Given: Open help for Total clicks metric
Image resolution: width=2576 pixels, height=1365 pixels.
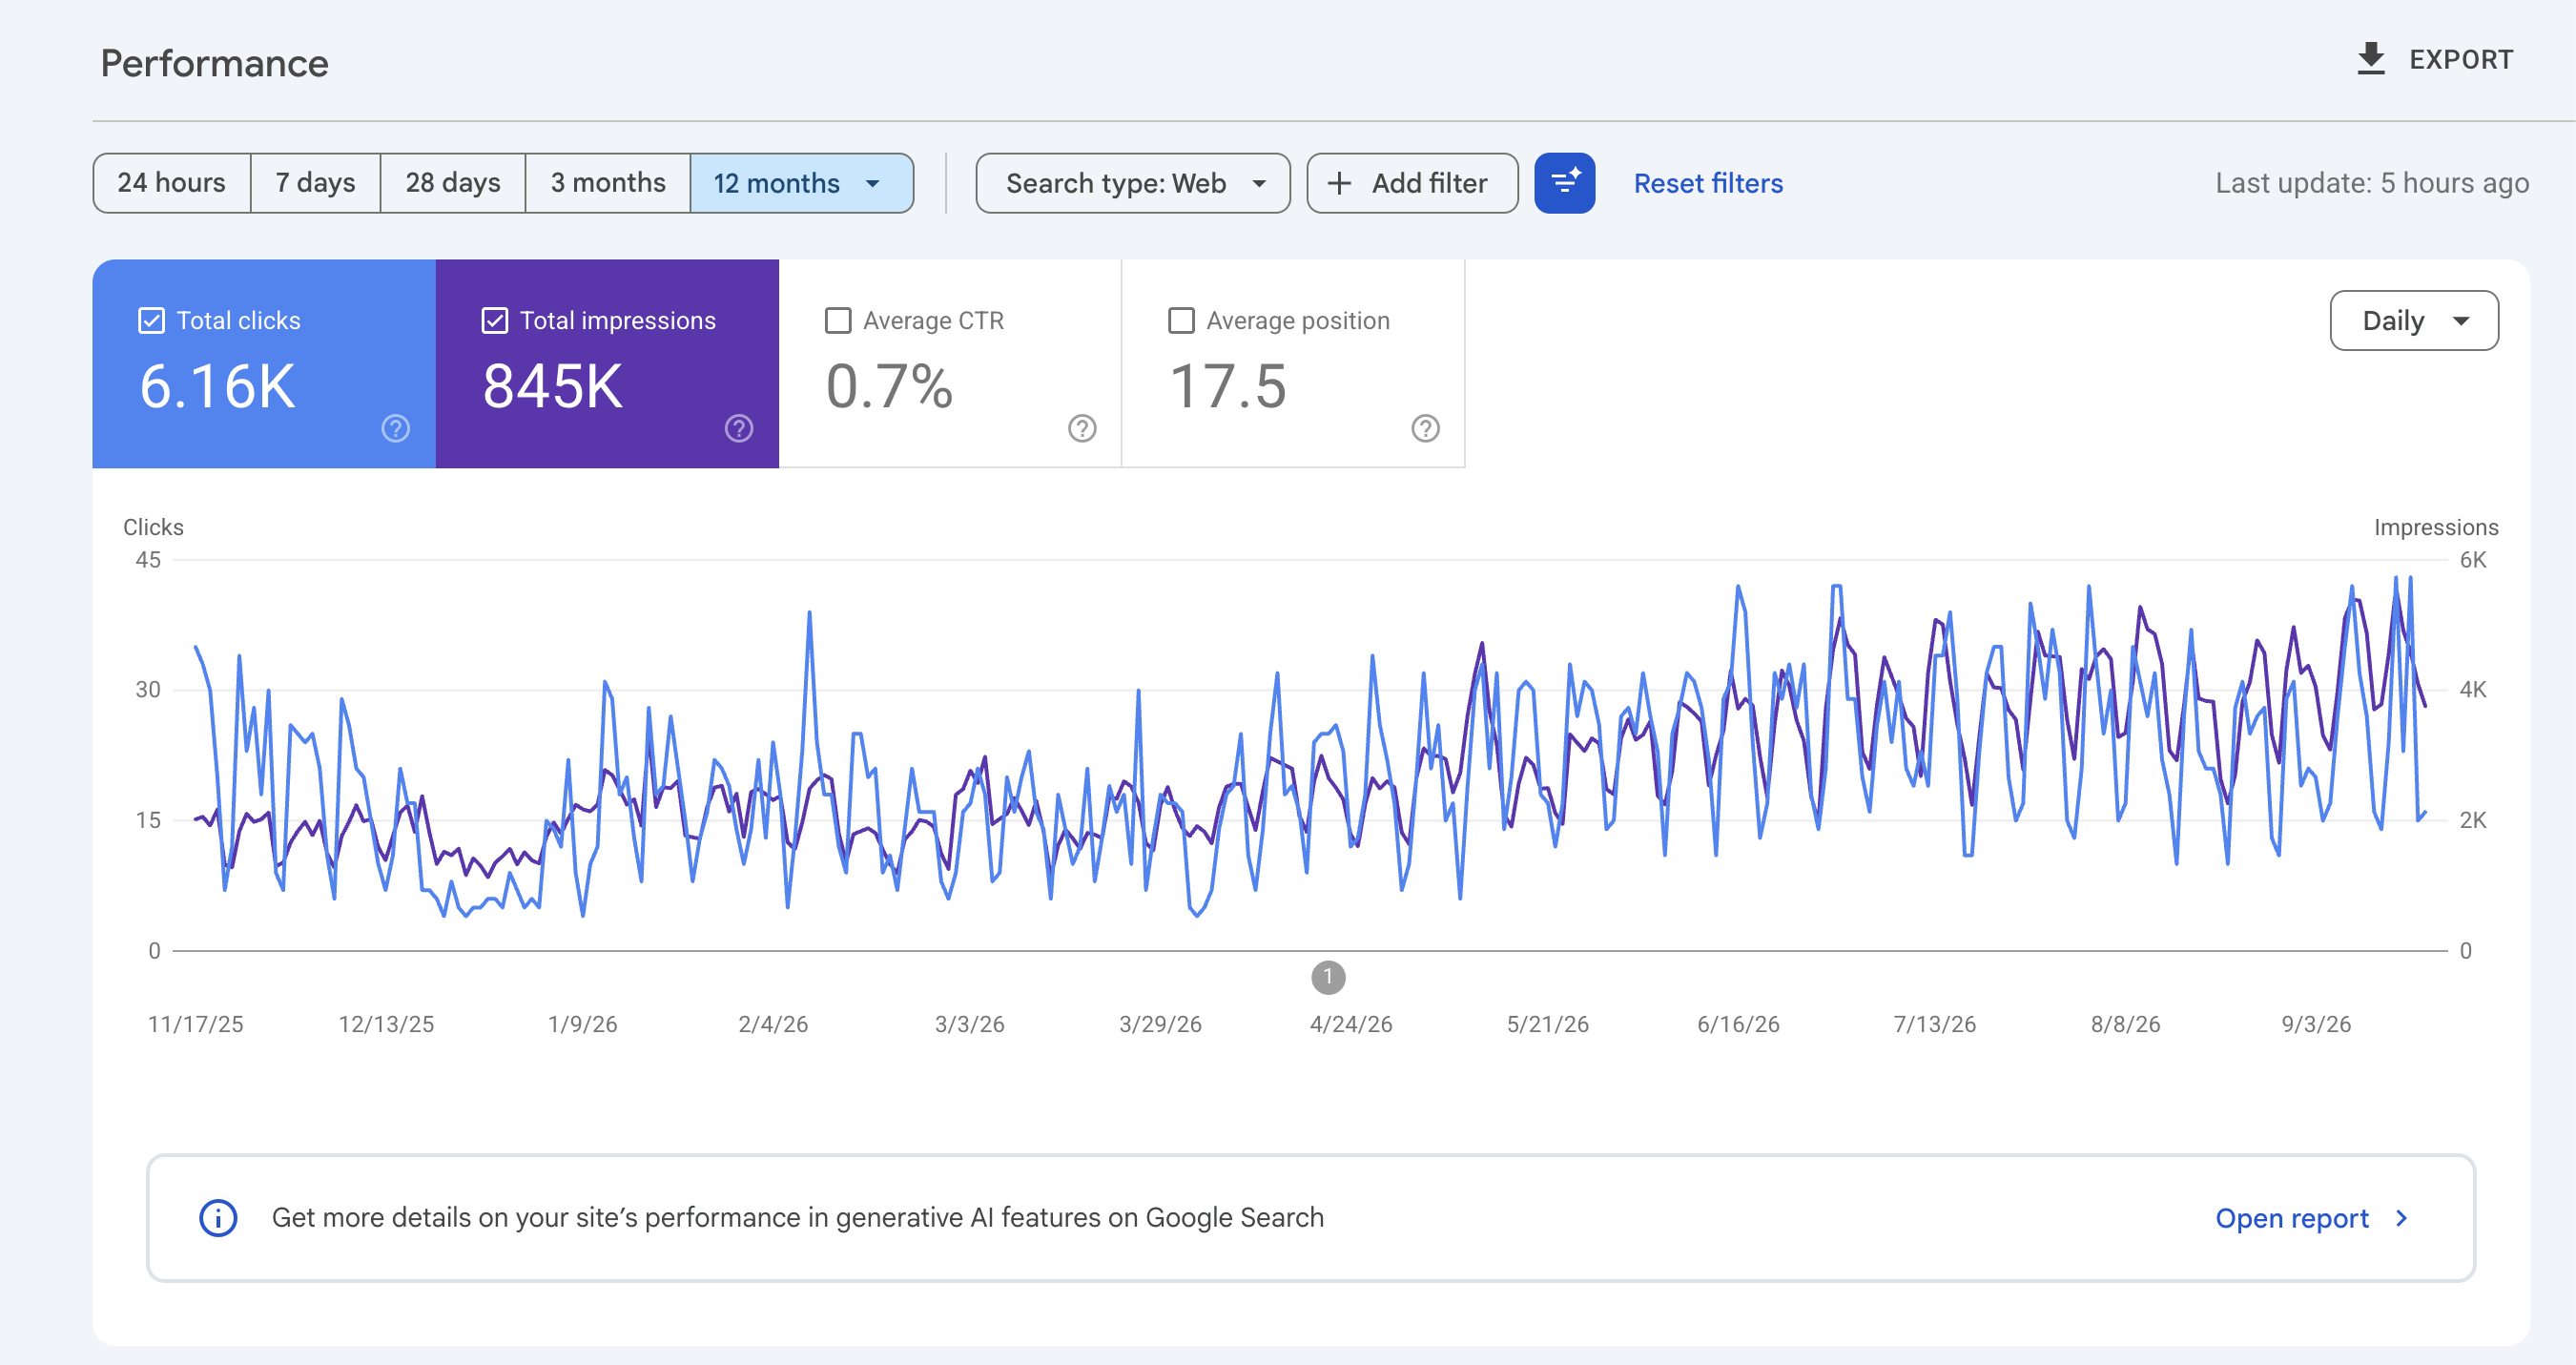Looking at the screenshot, I should (396, 428).
